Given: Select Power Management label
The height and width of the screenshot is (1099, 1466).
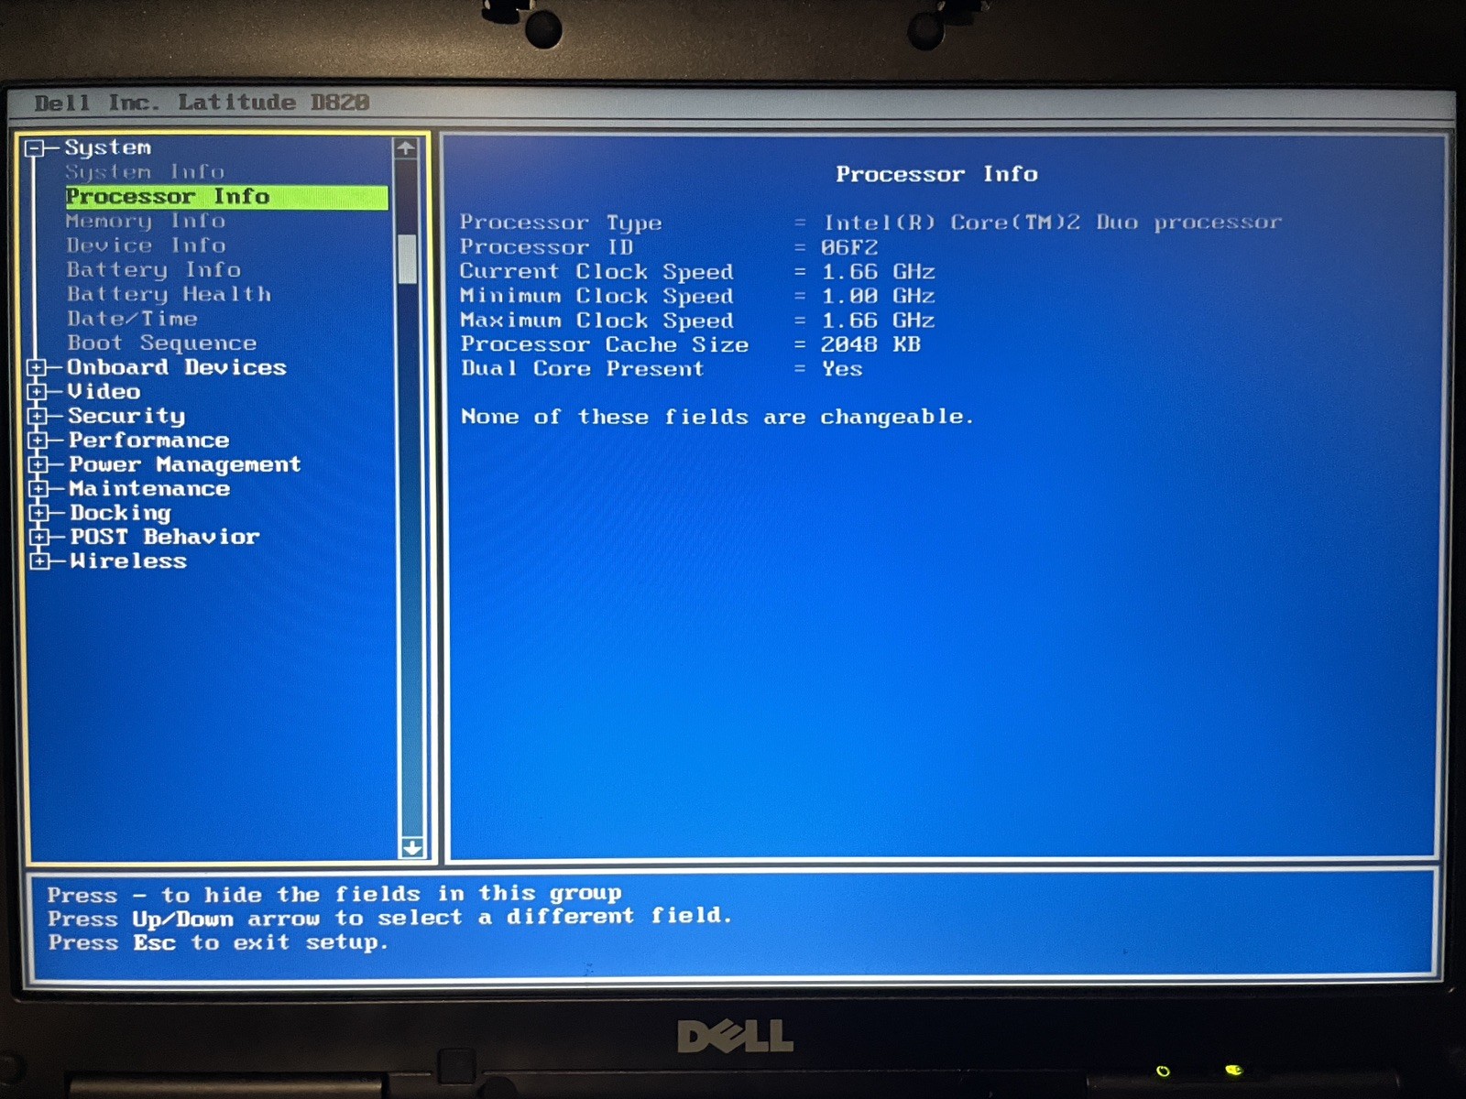Looking at the screenshot, I should [x=184, y=465].
